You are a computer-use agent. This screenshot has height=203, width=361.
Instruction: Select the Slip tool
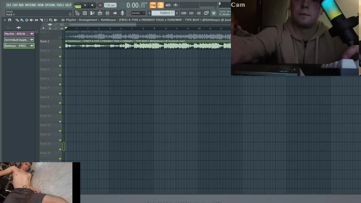tap(36, 20)
